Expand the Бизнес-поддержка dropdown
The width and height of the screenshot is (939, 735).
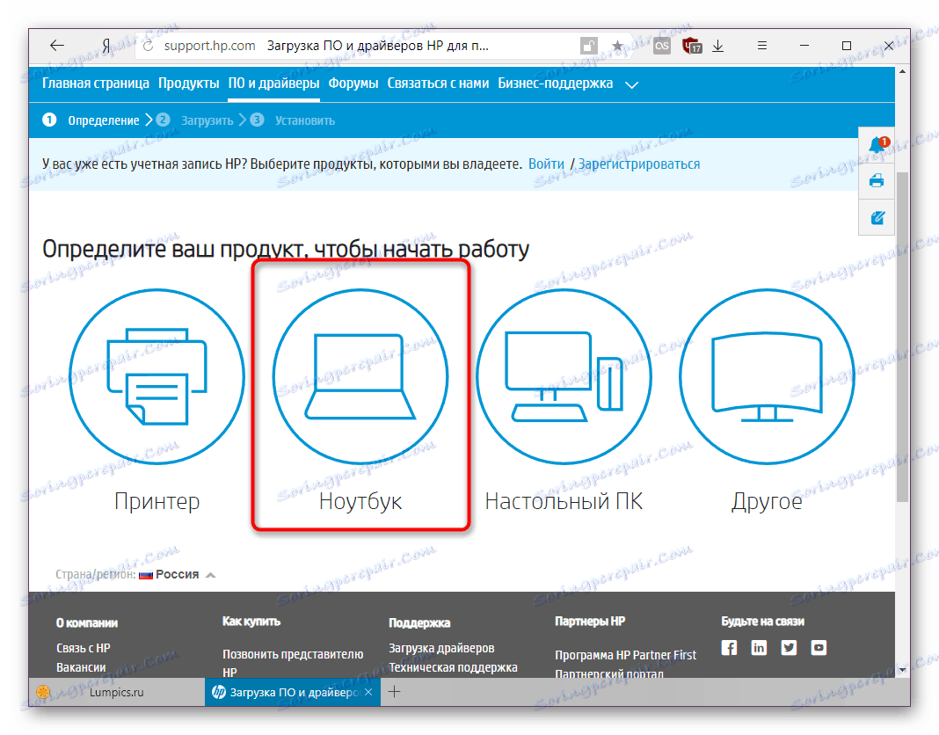[631, 84]
